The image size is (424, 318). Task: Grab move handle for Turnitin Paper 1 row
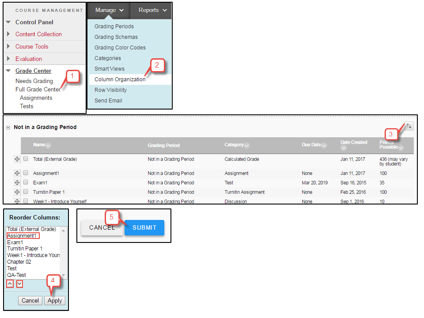[17, 192]
